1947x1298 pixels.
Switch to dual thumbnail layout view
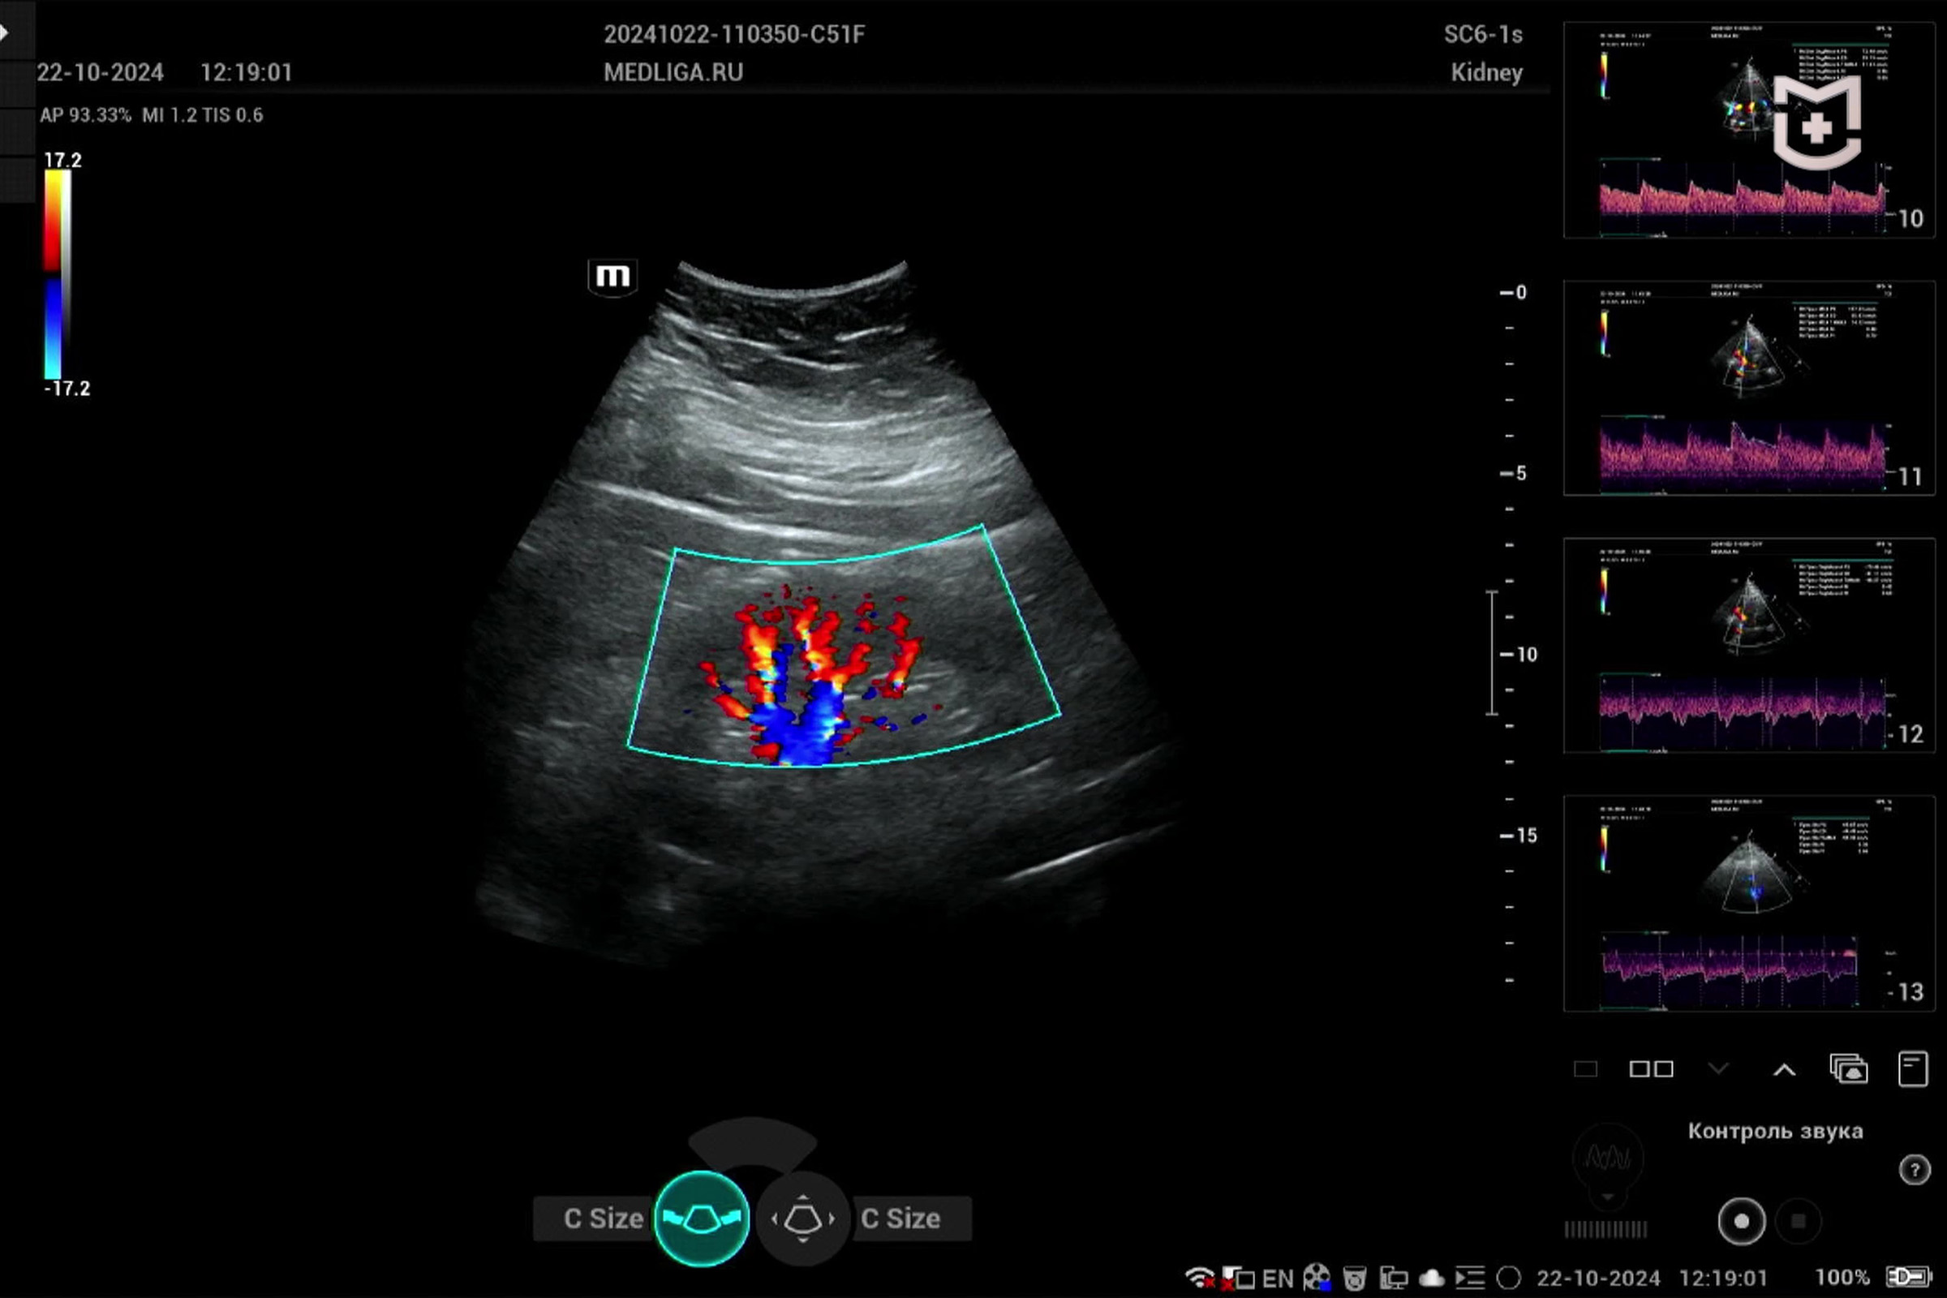coord(1651,1068)
